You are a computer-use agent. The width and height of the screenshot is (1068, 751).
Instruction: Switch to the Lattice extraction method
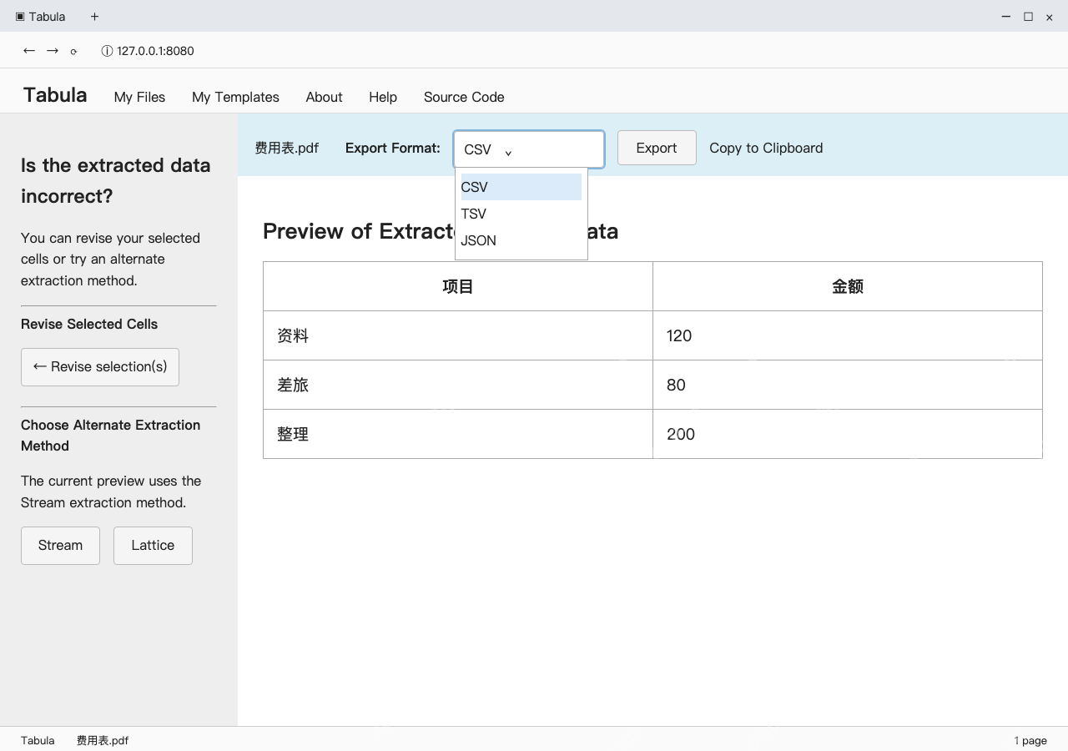[153, 546]
